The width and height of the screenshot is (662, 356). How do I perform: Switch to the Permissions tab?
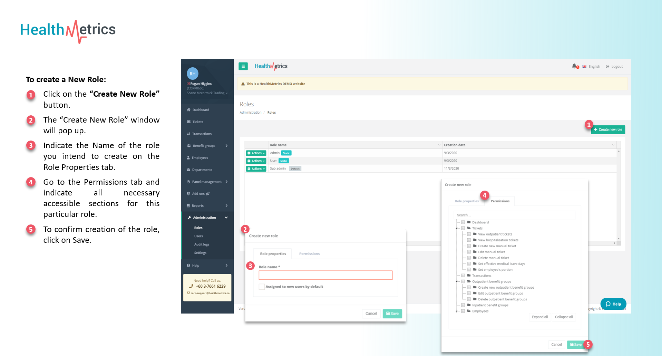pos(309,254)
